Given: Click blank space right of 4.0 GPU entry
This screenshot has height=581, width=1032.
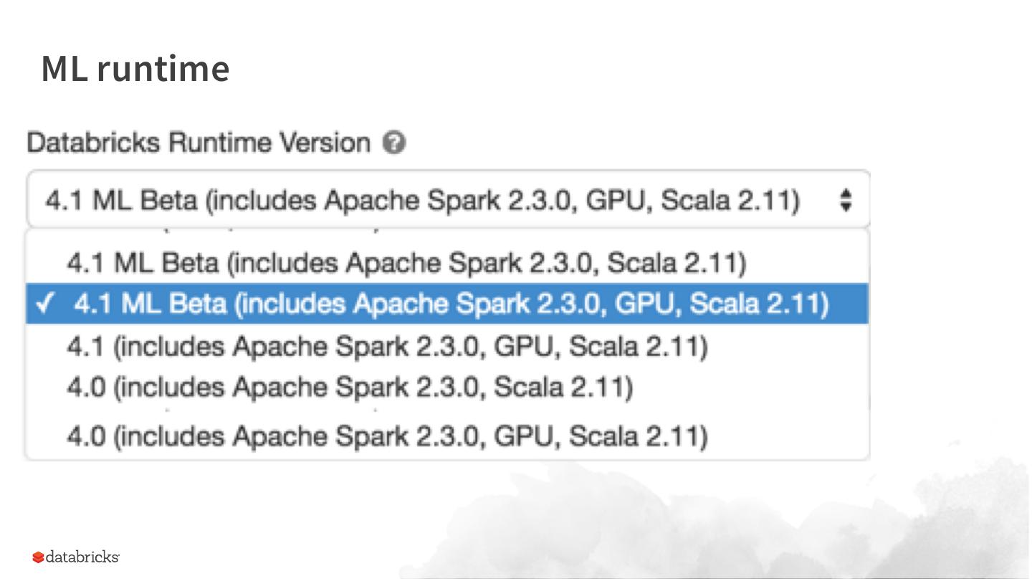Looking at the screenshot, I should coord(788,436).
